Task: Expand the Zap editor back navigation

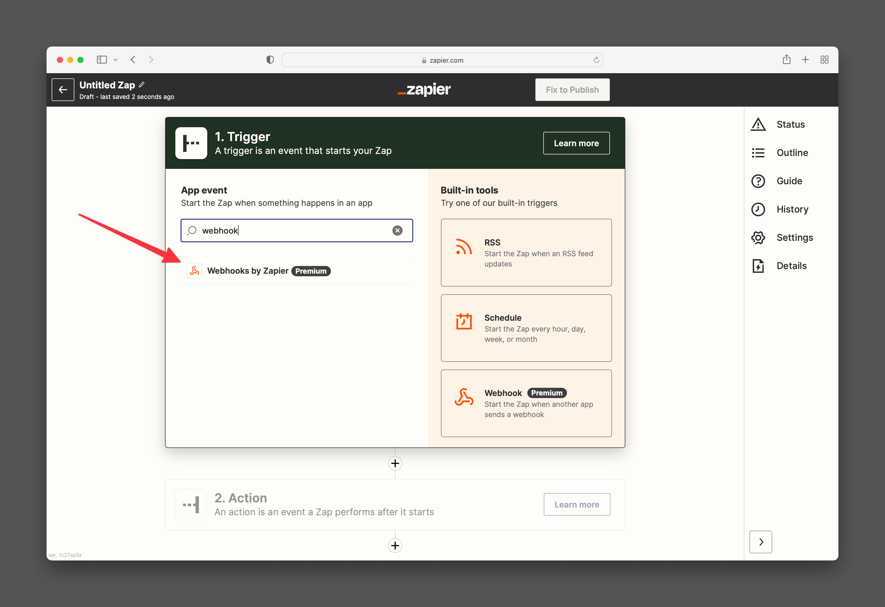Action: pos(62,89)
